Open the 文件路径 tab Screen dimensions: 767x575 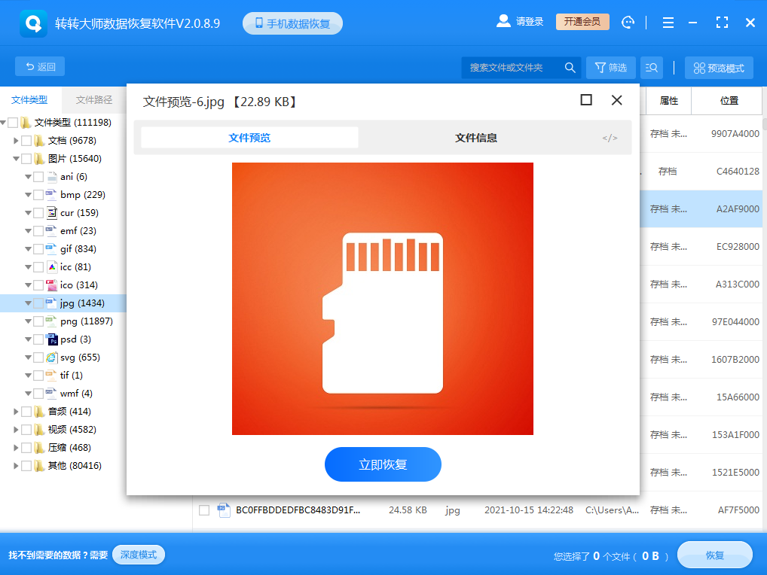pos(92,99)
